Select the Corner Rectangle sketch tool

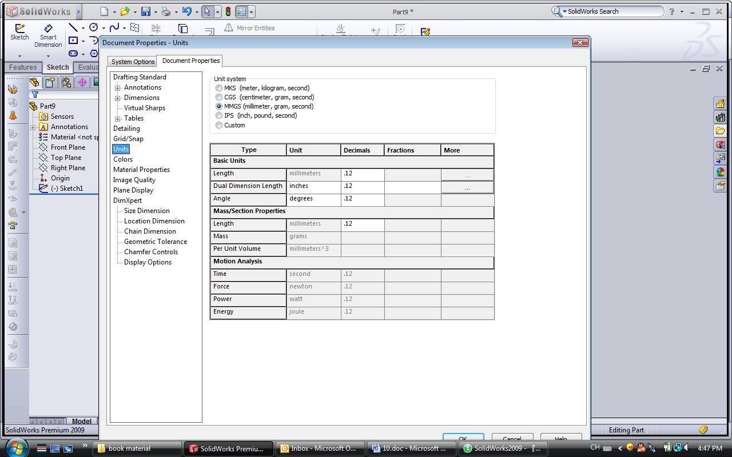pos(73,41)
